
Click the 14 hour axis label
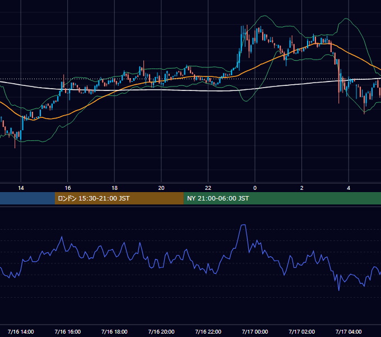tap(21, 188)
